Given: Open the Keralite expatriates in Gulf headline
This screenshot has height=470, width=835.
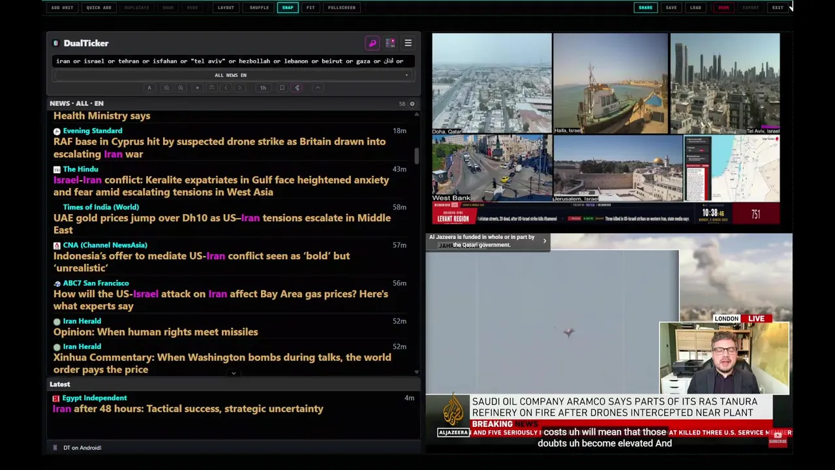Looking at the screenshot, I should pyautogui.click(x=221, y=186).
